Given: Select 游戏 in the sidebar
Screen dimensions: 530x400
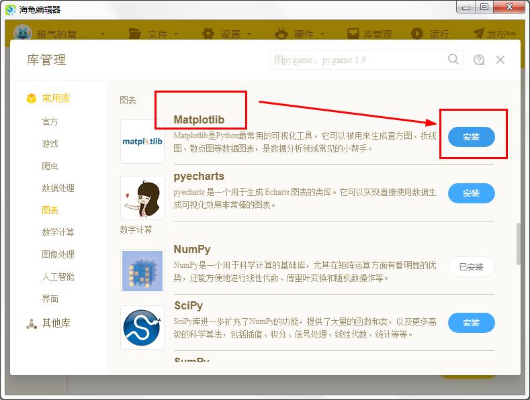Looking at the screenshot, I should 50,144.
